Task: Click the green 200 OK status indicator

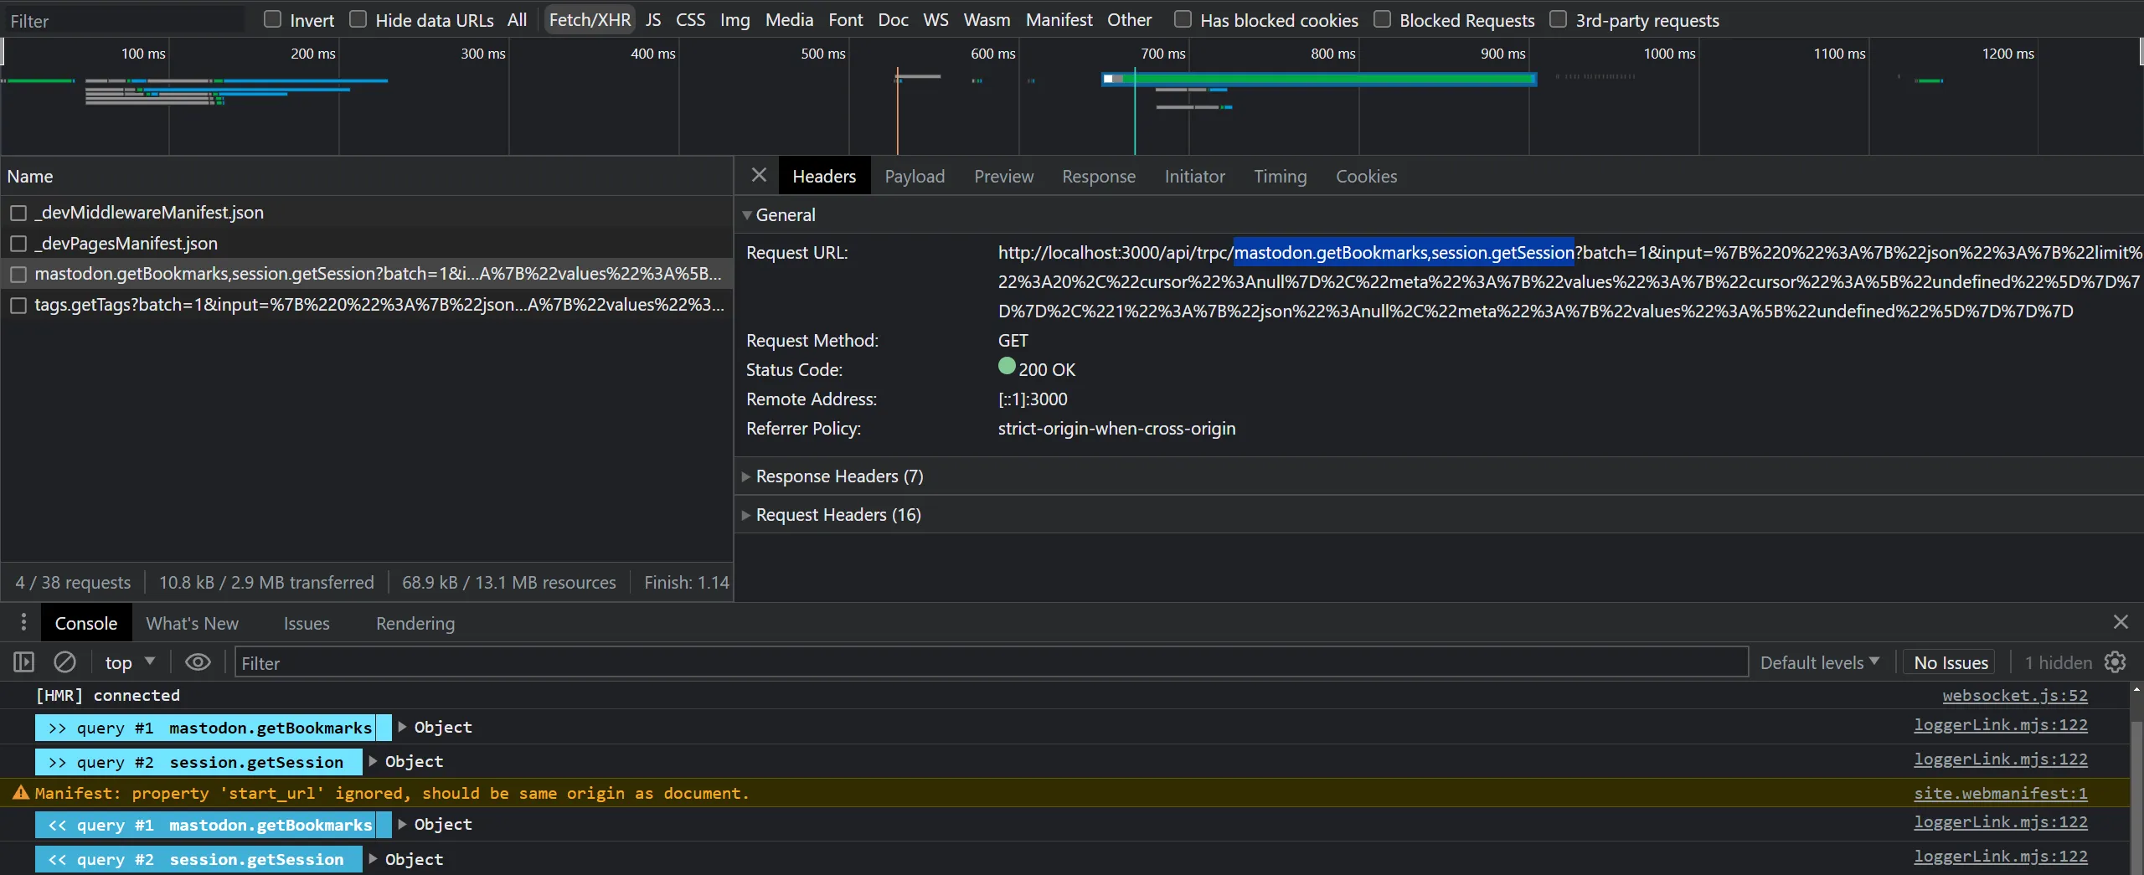Action: tap(1007, 366)
